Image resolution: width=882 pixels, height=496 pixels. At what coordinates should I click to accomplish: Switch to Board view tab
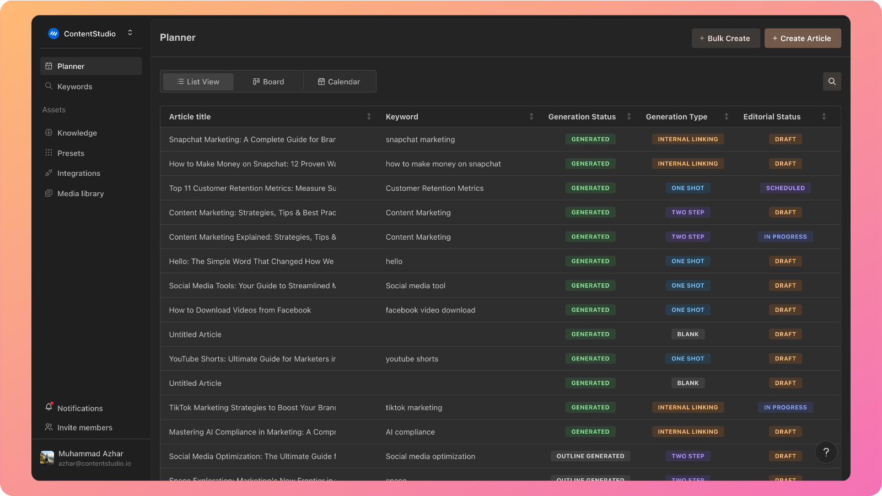pos(268,82)
